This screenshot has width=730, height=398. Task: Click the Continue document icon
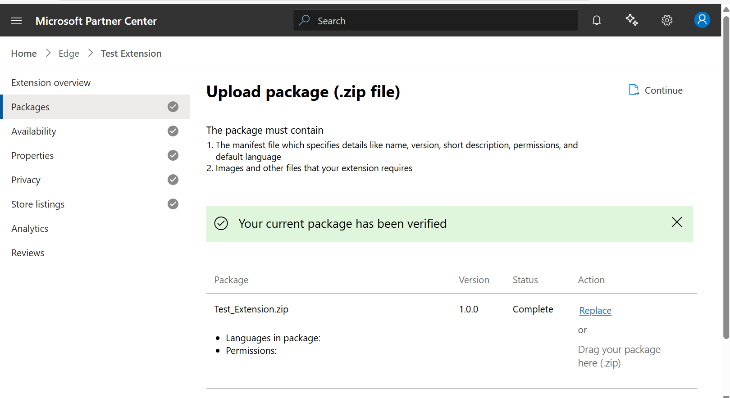[634, 90]
